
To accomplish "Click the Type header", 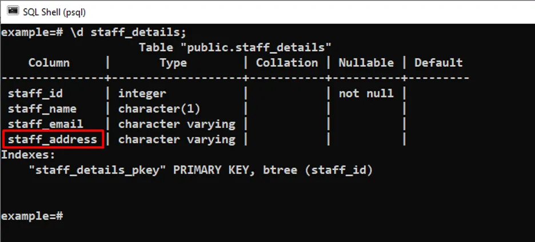I will coord(173,63).
